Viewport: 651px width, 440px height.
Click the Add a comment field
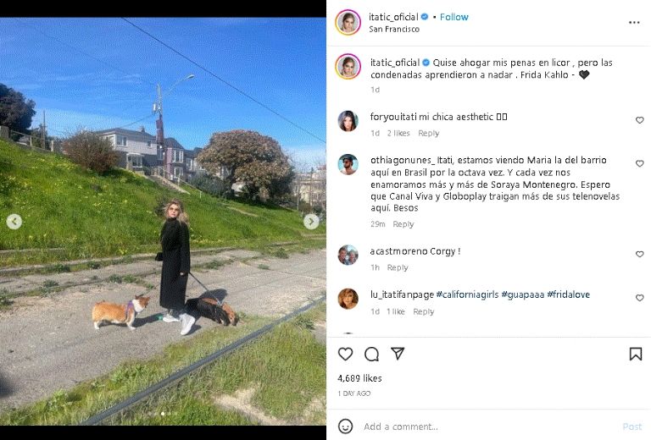coord(490,426)
